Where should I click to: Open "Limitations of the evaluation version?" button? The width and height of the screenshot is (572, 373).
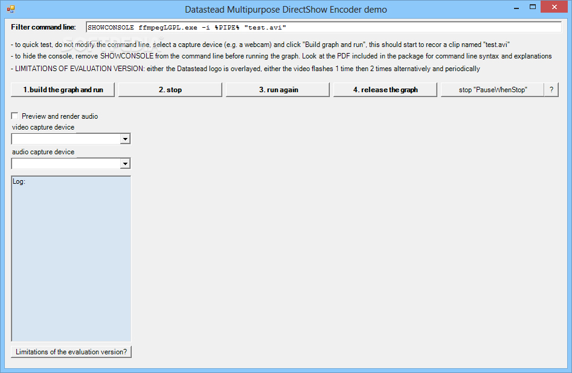click(71, 352)
